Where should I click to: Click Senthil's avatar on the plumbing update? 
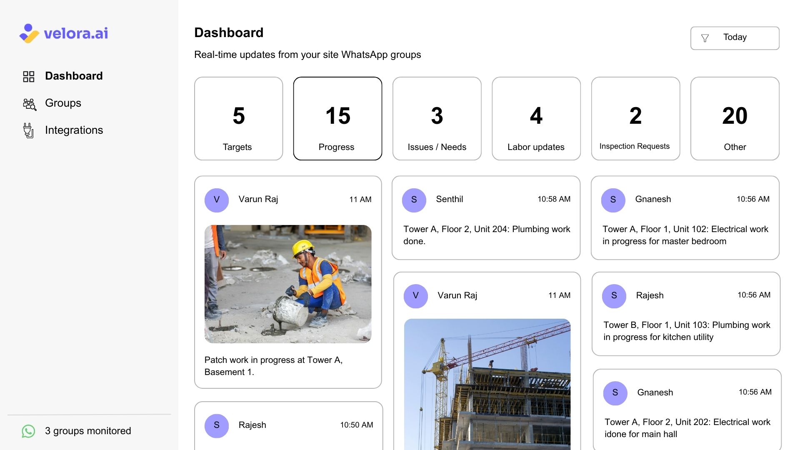point(414,200)
